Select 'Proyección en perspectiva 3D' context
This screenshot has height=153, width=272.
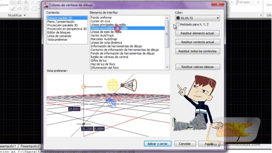pos(67,29)
